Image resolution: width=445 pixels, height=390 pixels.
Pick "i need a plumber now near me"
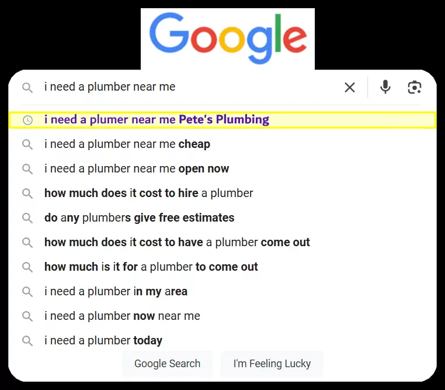click(x=122, y=316)
